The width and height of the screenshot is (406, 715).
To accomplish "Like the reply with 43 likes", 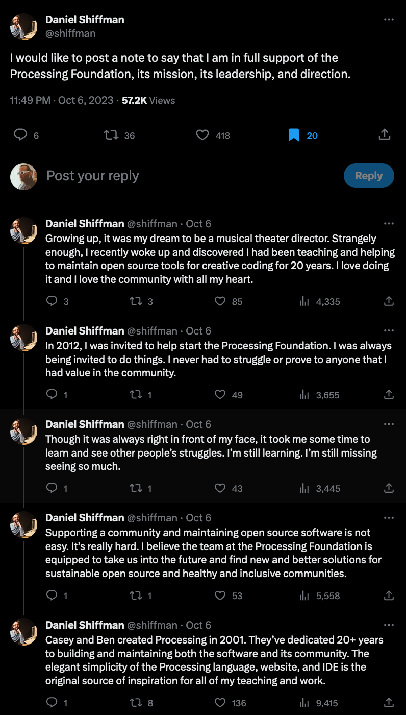I will 220,488.
